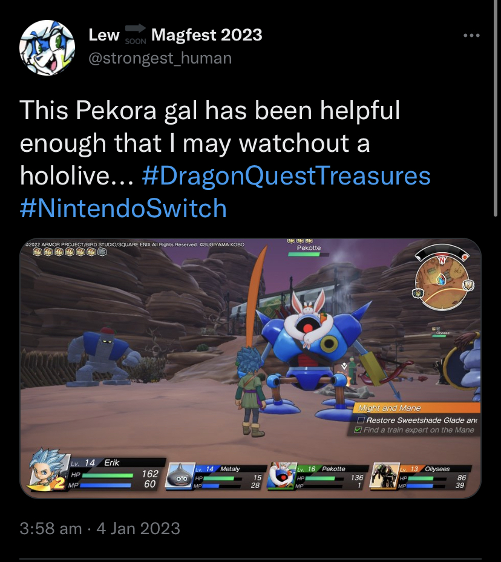Screen dimensions: 501x562
Task: Open the @strongest_human handle
Action: pos(160,58)
